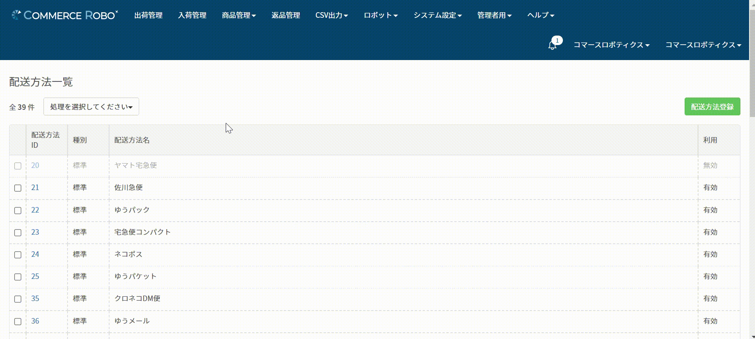The height and width of the screenshot is (339, 755).
Task: Check the box for 佐川急便 row
Action: point(18,188)
